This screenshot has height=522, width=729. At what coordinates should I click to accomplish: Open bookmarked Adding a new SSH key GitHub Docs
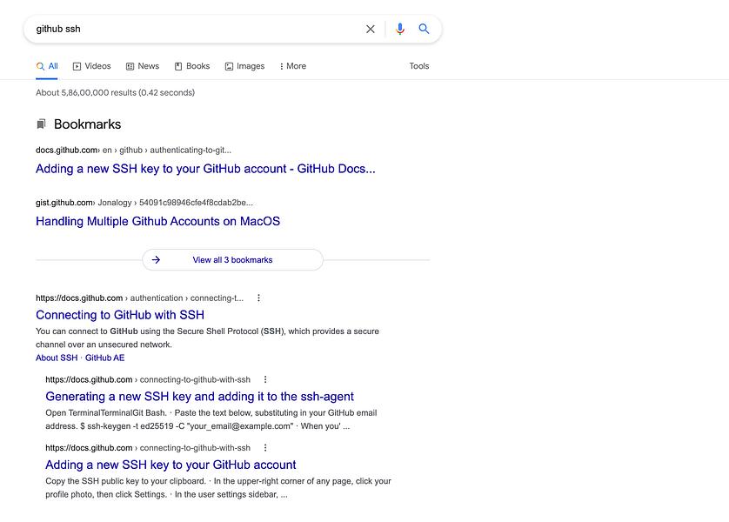[x=205, y=169]
